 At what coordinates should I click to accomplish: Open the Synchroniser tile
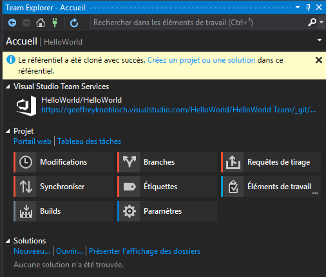(x=63, y=187)
